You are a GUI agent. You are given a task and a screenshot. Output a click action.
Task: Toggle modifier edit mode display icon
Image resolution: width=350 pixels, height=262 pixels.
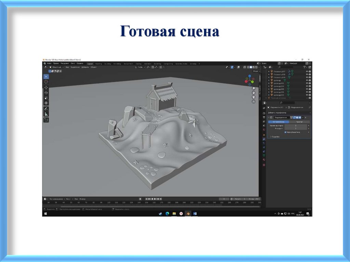pos(294,118)
